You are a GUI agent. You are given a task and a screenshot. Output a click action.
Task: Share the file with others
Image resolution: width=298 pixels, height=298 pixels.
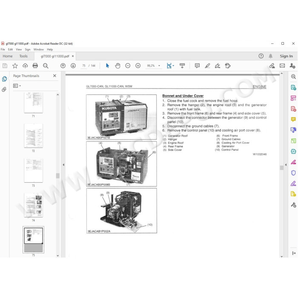(292, 66)
